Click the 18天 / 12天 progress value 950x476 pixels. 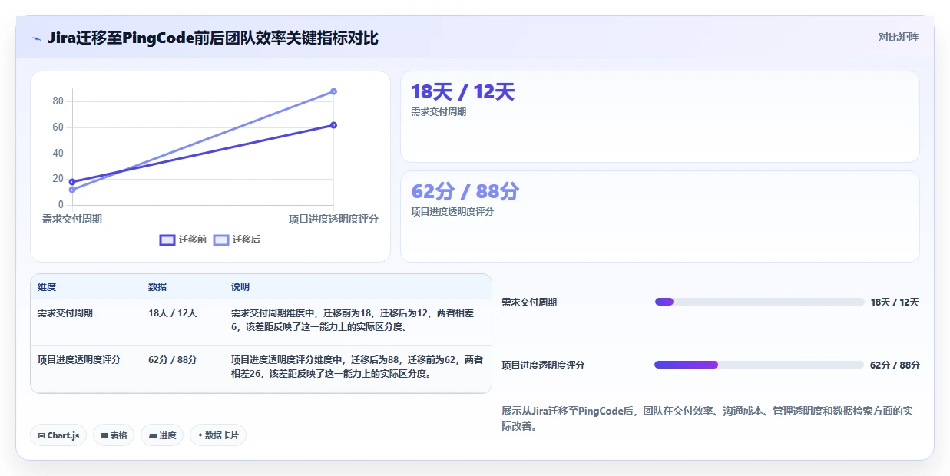895,302
